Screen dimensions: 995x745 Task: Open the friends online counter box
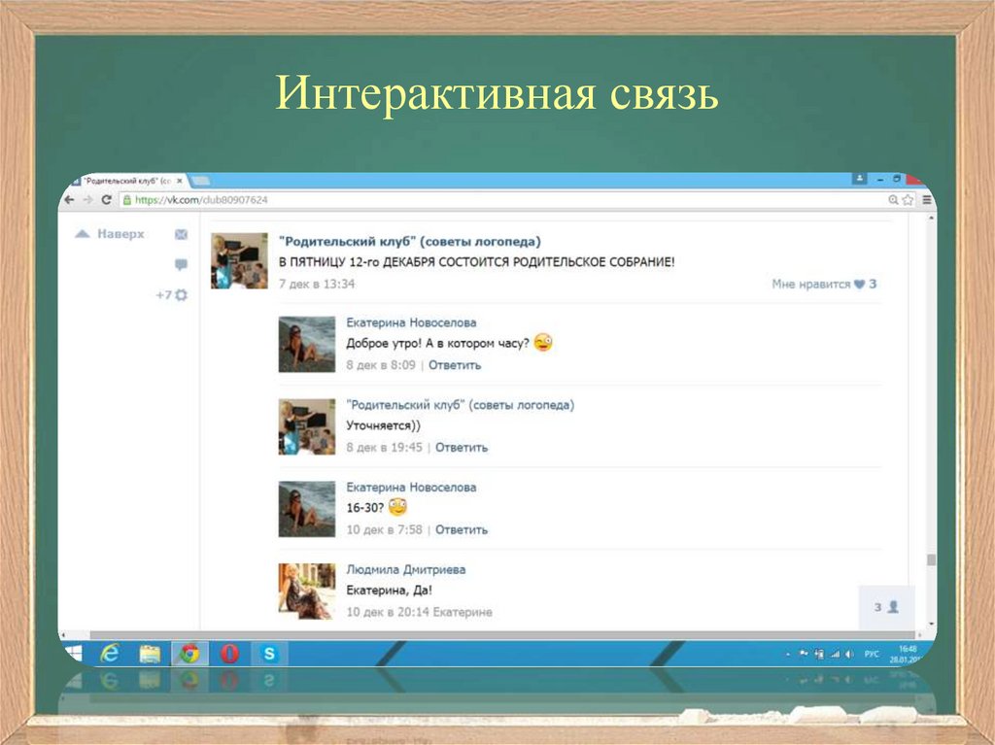[x=886, y=606]
